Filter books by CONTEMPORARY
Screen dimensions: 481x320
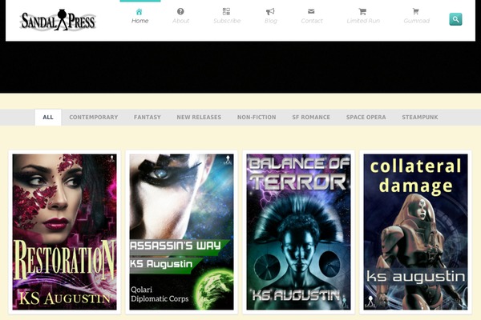[94, 118]
